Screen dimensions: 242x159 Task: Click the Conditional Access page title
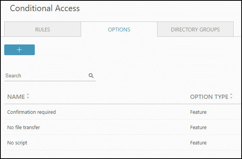click(45, 8)
